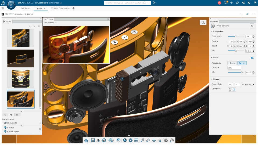Click the 3DEXPERIENCE compass icon
This screenshot has height=145, width=258.
point(11,5)
